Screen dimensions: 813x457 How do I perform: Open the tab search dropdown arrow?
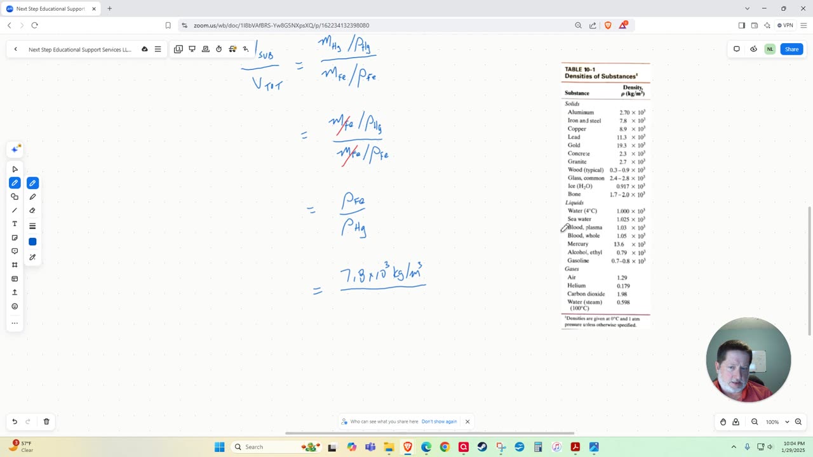point(747,8)
